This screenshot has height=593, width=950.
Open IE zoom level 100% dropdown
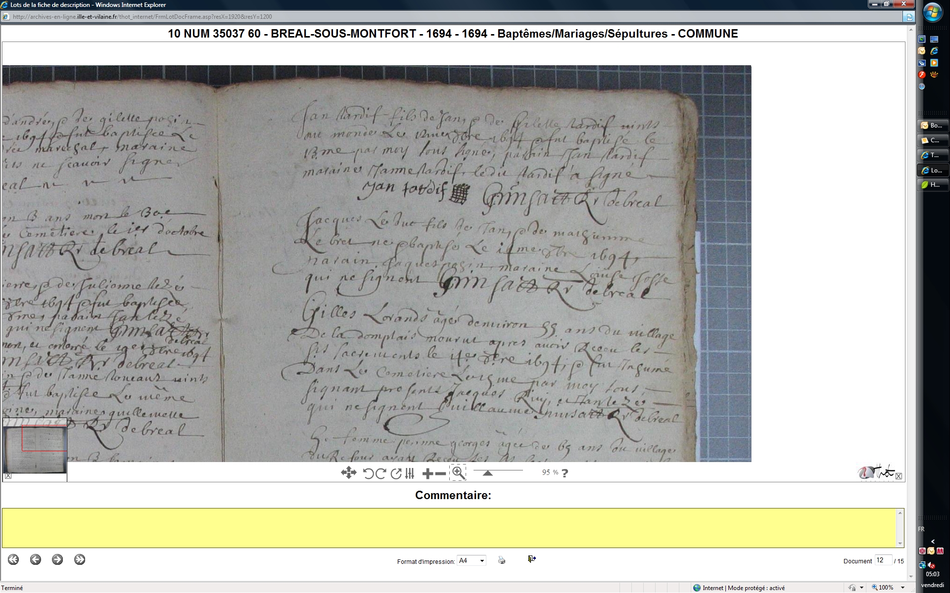[x=902, y=588]
